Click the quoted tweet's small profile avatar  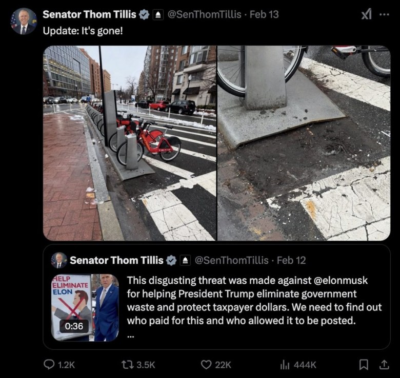pos(59,260)
